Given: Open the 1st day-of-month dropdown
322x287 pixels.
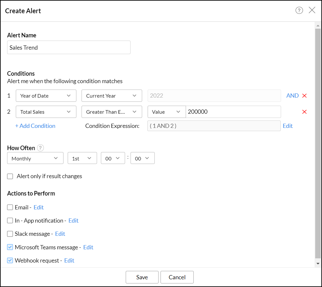Looking at the screenshot, I should pos(82,158).
